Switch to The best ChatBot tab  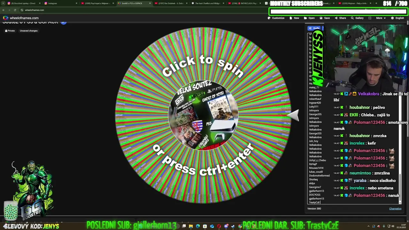[x=208, y=3]
